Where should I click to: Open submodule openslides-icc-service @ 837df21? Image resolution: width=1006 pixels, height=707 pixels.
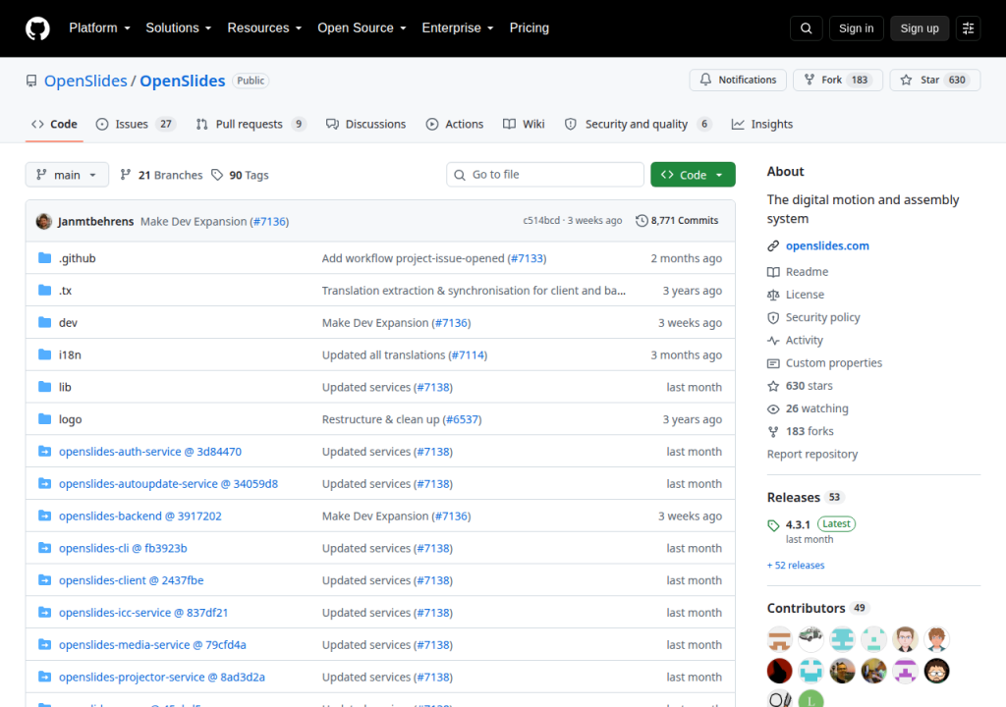(x=143, y=613)
